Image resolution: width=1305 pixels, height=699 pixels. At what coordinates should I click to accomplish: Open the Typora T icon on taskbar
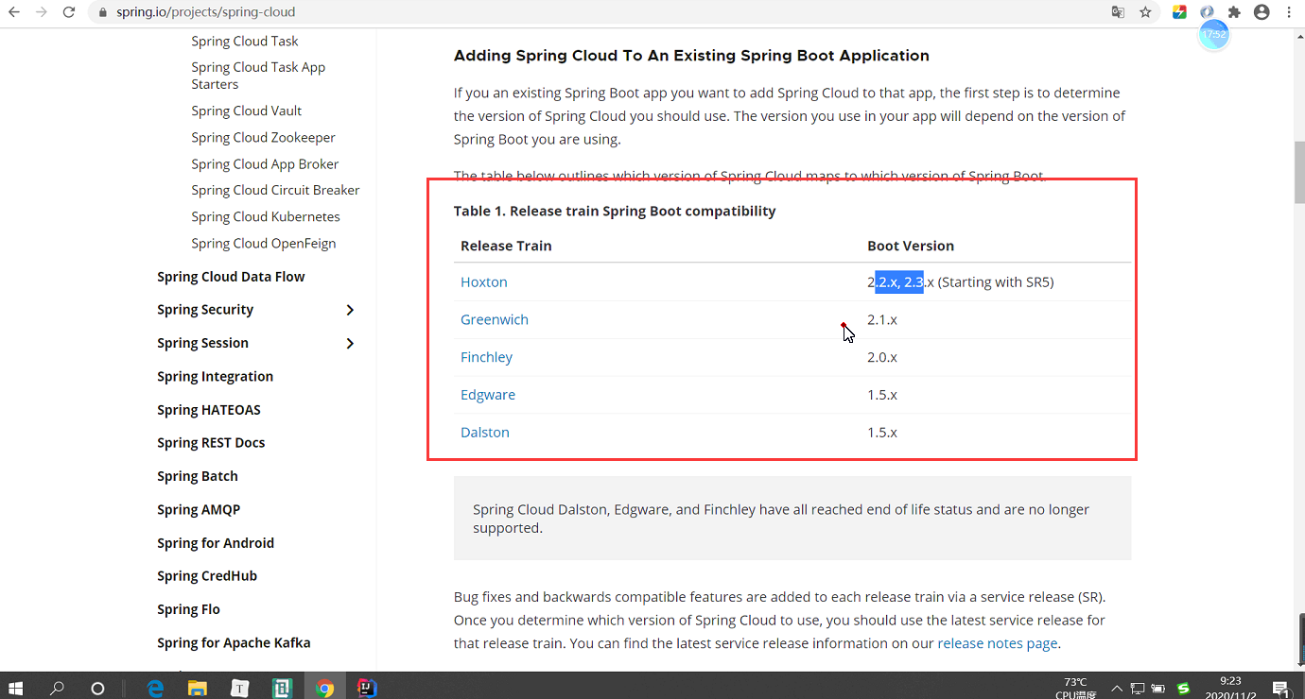239,688
